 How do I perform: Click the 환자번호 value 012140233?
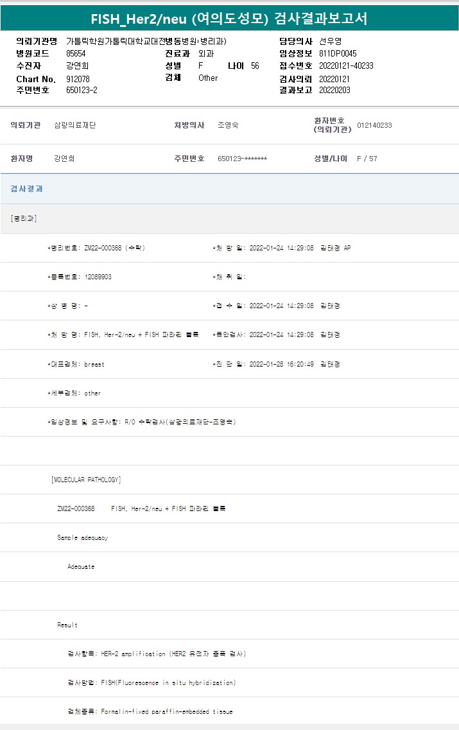[x=374, y=125]
